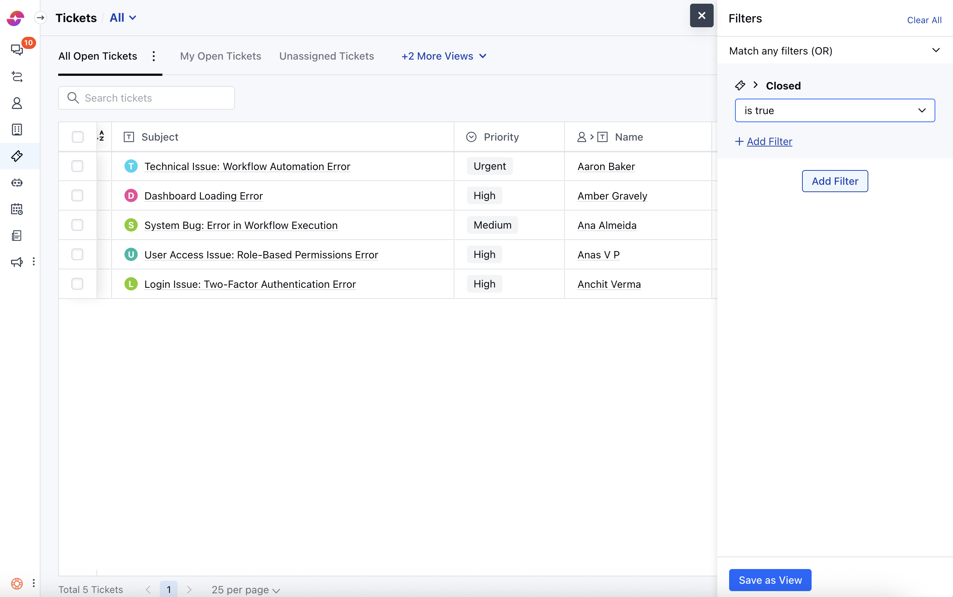Screen dimensions: 953x597
Task: Expand the Match any filters (OR) dropdown
Action: pyautogui.click(x=834, y=50)
